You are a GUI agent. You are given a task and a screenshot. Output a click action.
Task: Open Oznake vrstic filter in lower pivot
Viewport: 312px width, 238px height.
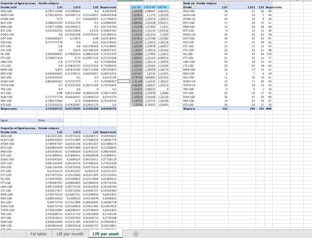point(36,132)
